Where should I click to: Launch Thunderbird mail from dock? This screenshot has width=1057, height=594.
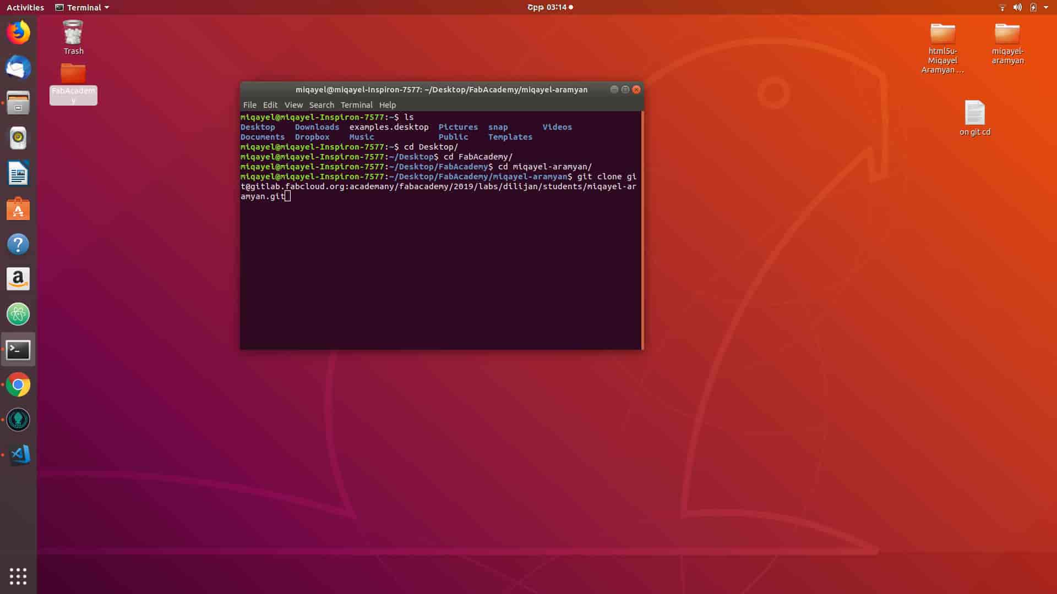[x=18, y=68]
